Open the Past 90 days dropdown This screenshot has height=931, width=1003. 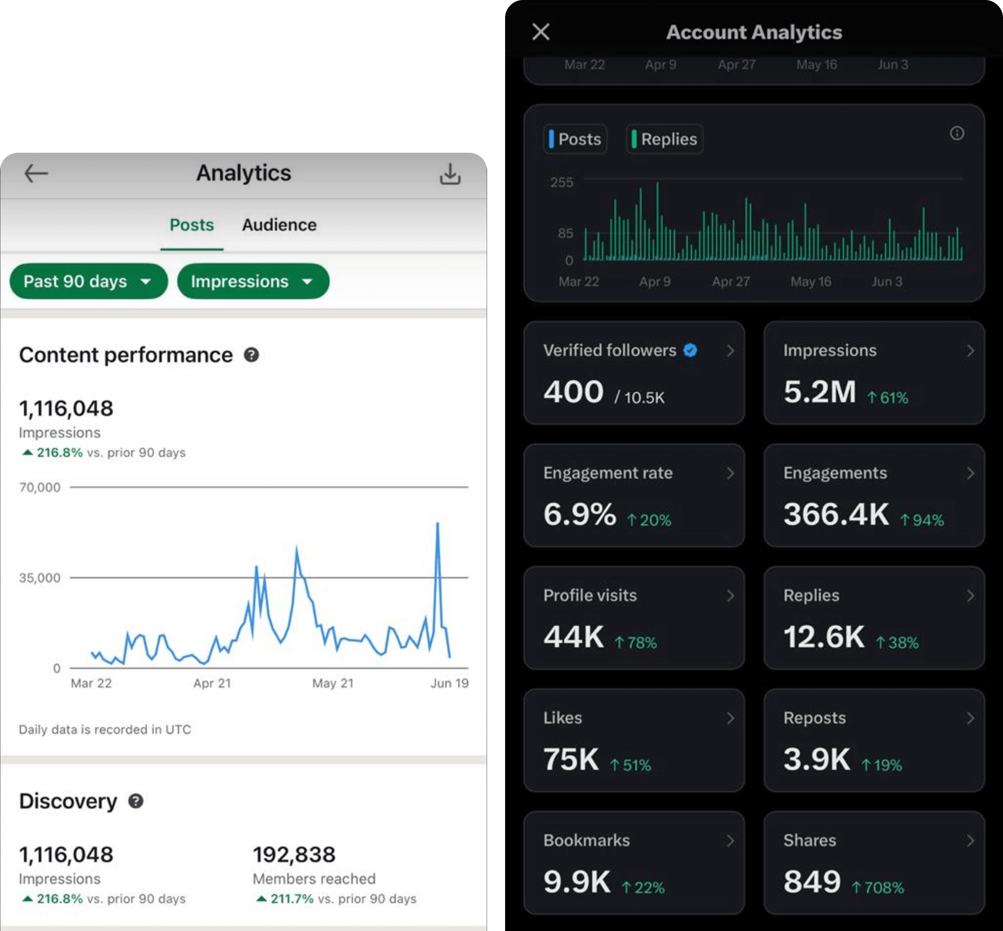[x=88, y=281]
